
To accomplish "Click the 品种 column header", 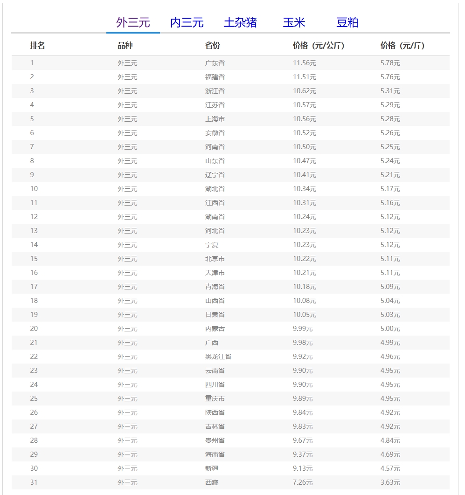I will (x=125, y=46).
